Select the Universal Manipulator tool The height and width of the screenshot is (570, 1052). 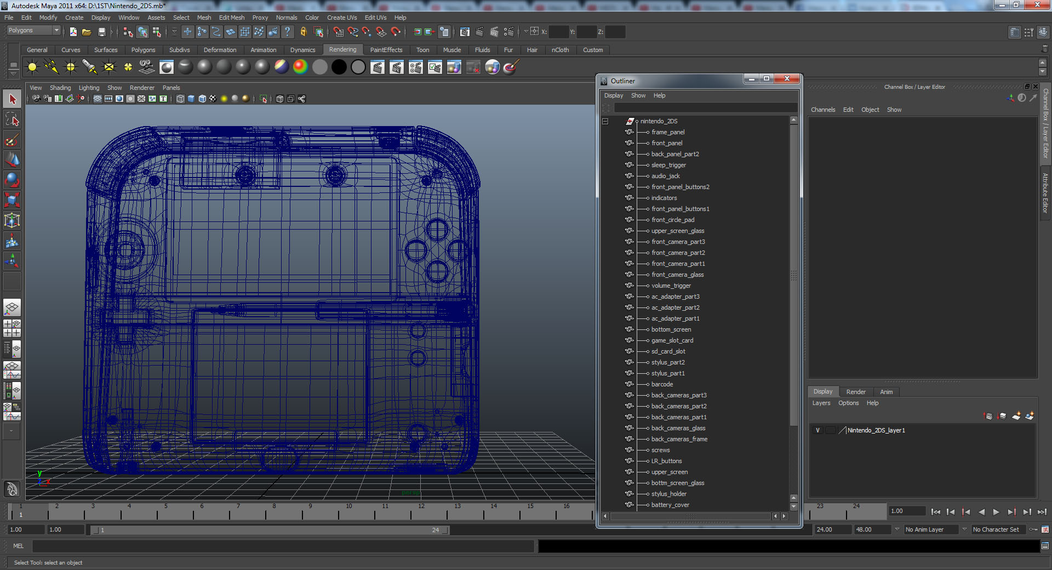click(x=12, y=220)
